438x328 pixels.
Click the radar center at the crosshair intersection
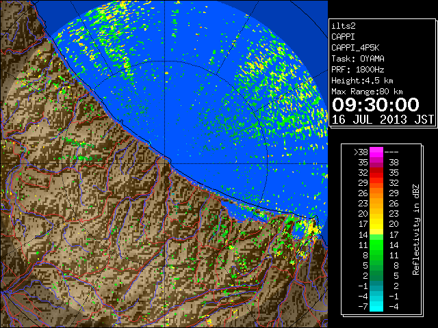click(165, 163)
